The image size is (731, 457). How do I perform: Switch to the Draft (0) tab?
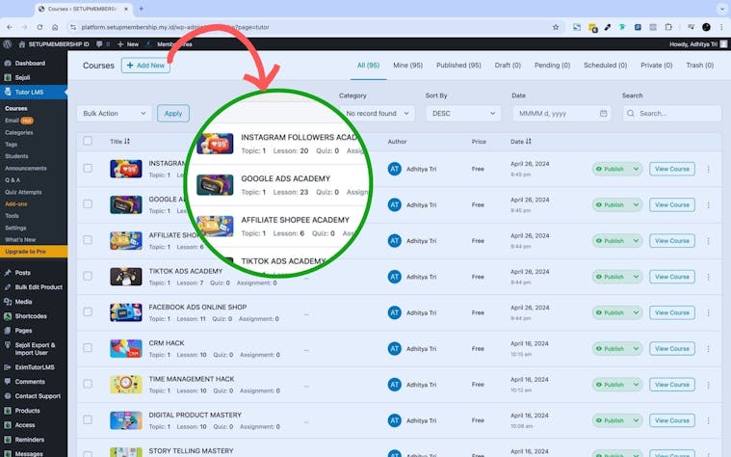tap(508, 66)
